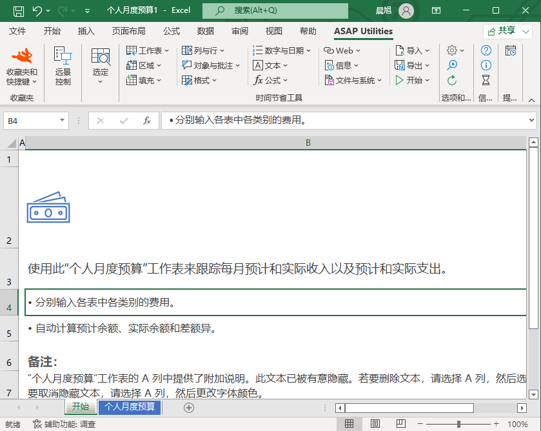Expand the 区域 menu
Viewport: 541px width, 431px height.
click(x=144, y=66)
